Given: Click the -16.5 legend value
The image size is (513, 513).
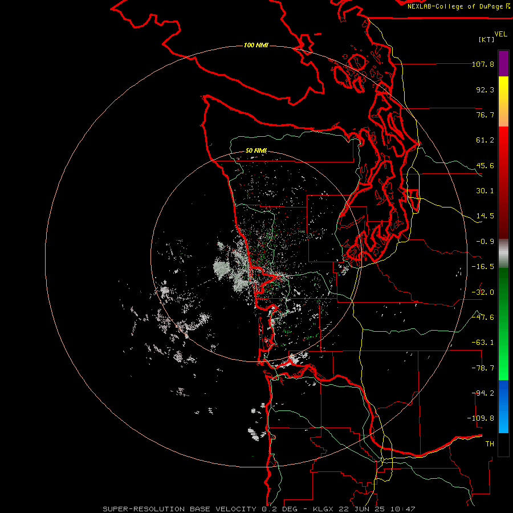Looking at the screenshot, I should pos(483,267).
